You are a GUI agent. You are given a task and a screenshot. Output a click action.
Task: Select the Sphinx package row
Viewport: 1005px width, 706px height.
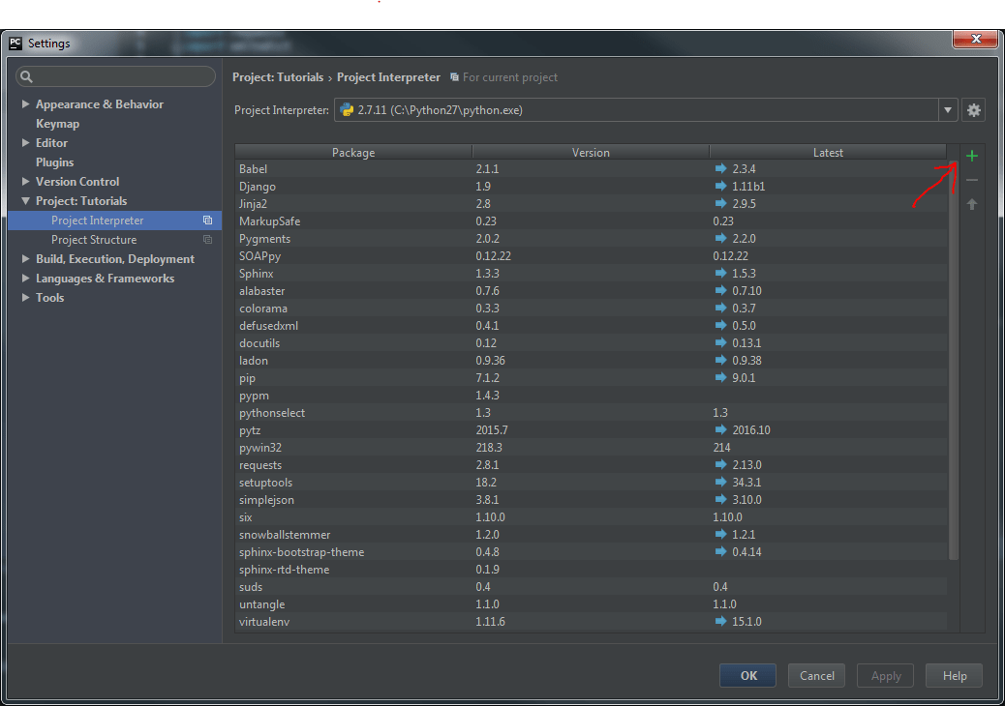click(x=591, y=274)
